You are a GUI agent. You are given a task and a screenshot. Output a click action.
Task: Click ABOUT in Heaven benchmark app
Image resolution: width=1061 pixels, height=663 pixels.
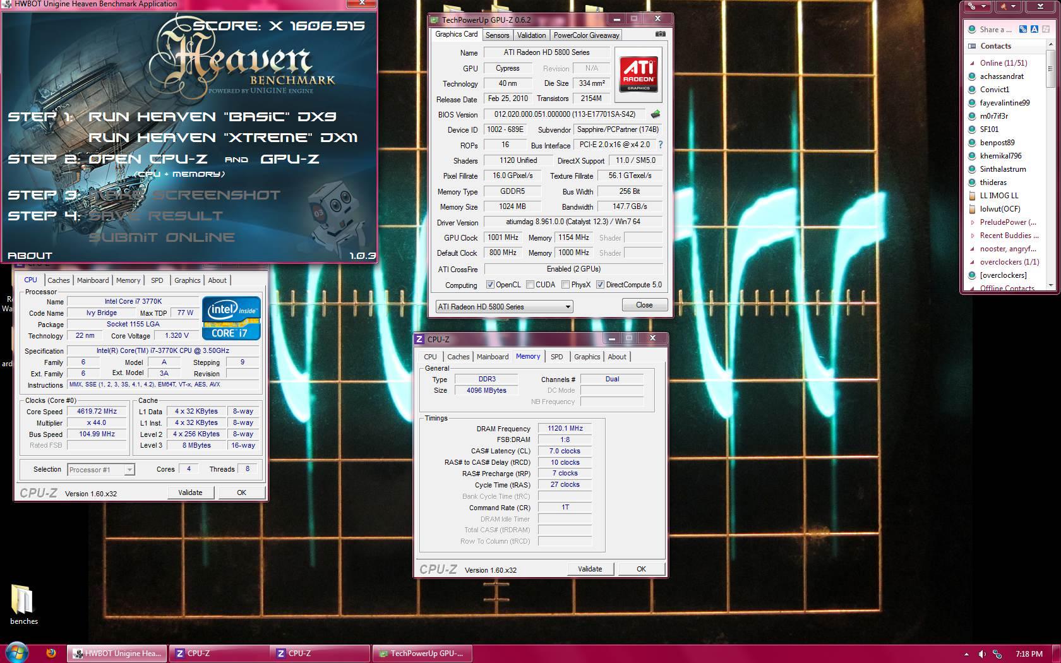click(30, 256)
